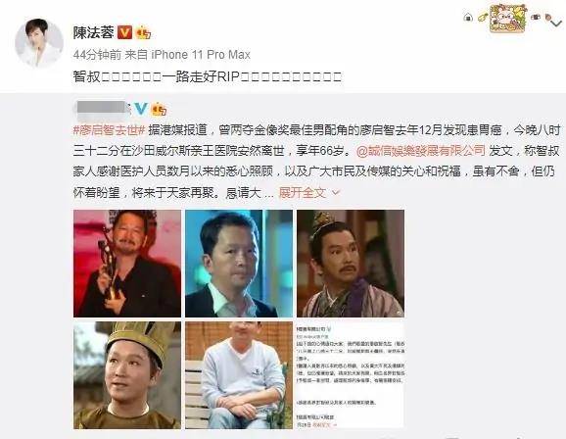Viewport: 566px width, 439px height.
Task: Open @誠信娛樂發展有限公司 mention link
Action: coord(420,151)
